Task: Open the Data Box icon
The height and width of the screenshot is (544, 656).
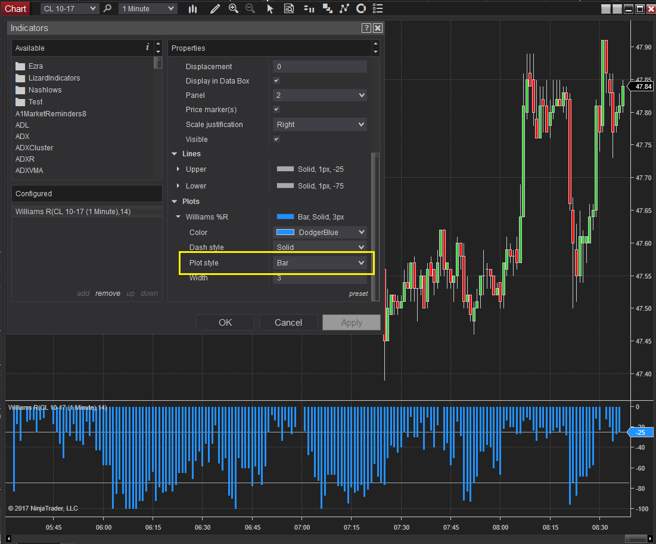Action: click(289, 9)
